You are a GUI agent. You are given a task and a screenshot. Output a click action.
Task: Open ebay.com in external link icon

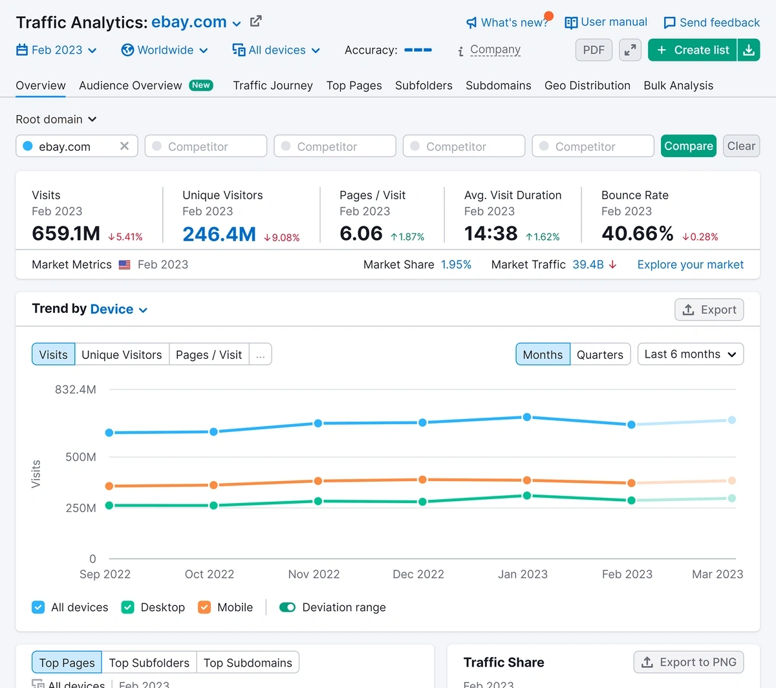point(256,21)
